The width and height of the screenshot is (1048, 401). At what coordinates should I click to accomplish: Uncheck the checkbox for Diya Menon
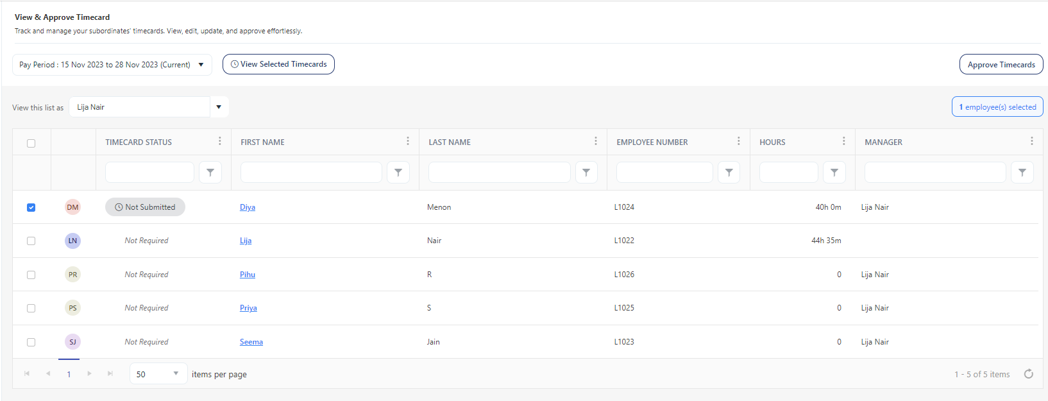(31, 207)
